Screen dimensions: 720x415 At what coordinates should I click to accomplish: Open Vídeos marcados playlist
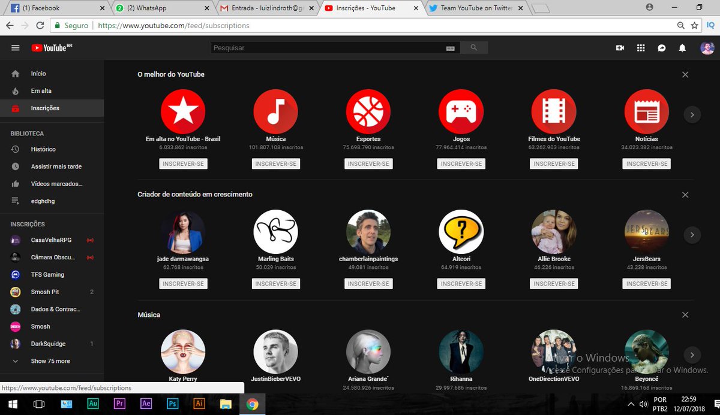(x=52, y=184)
